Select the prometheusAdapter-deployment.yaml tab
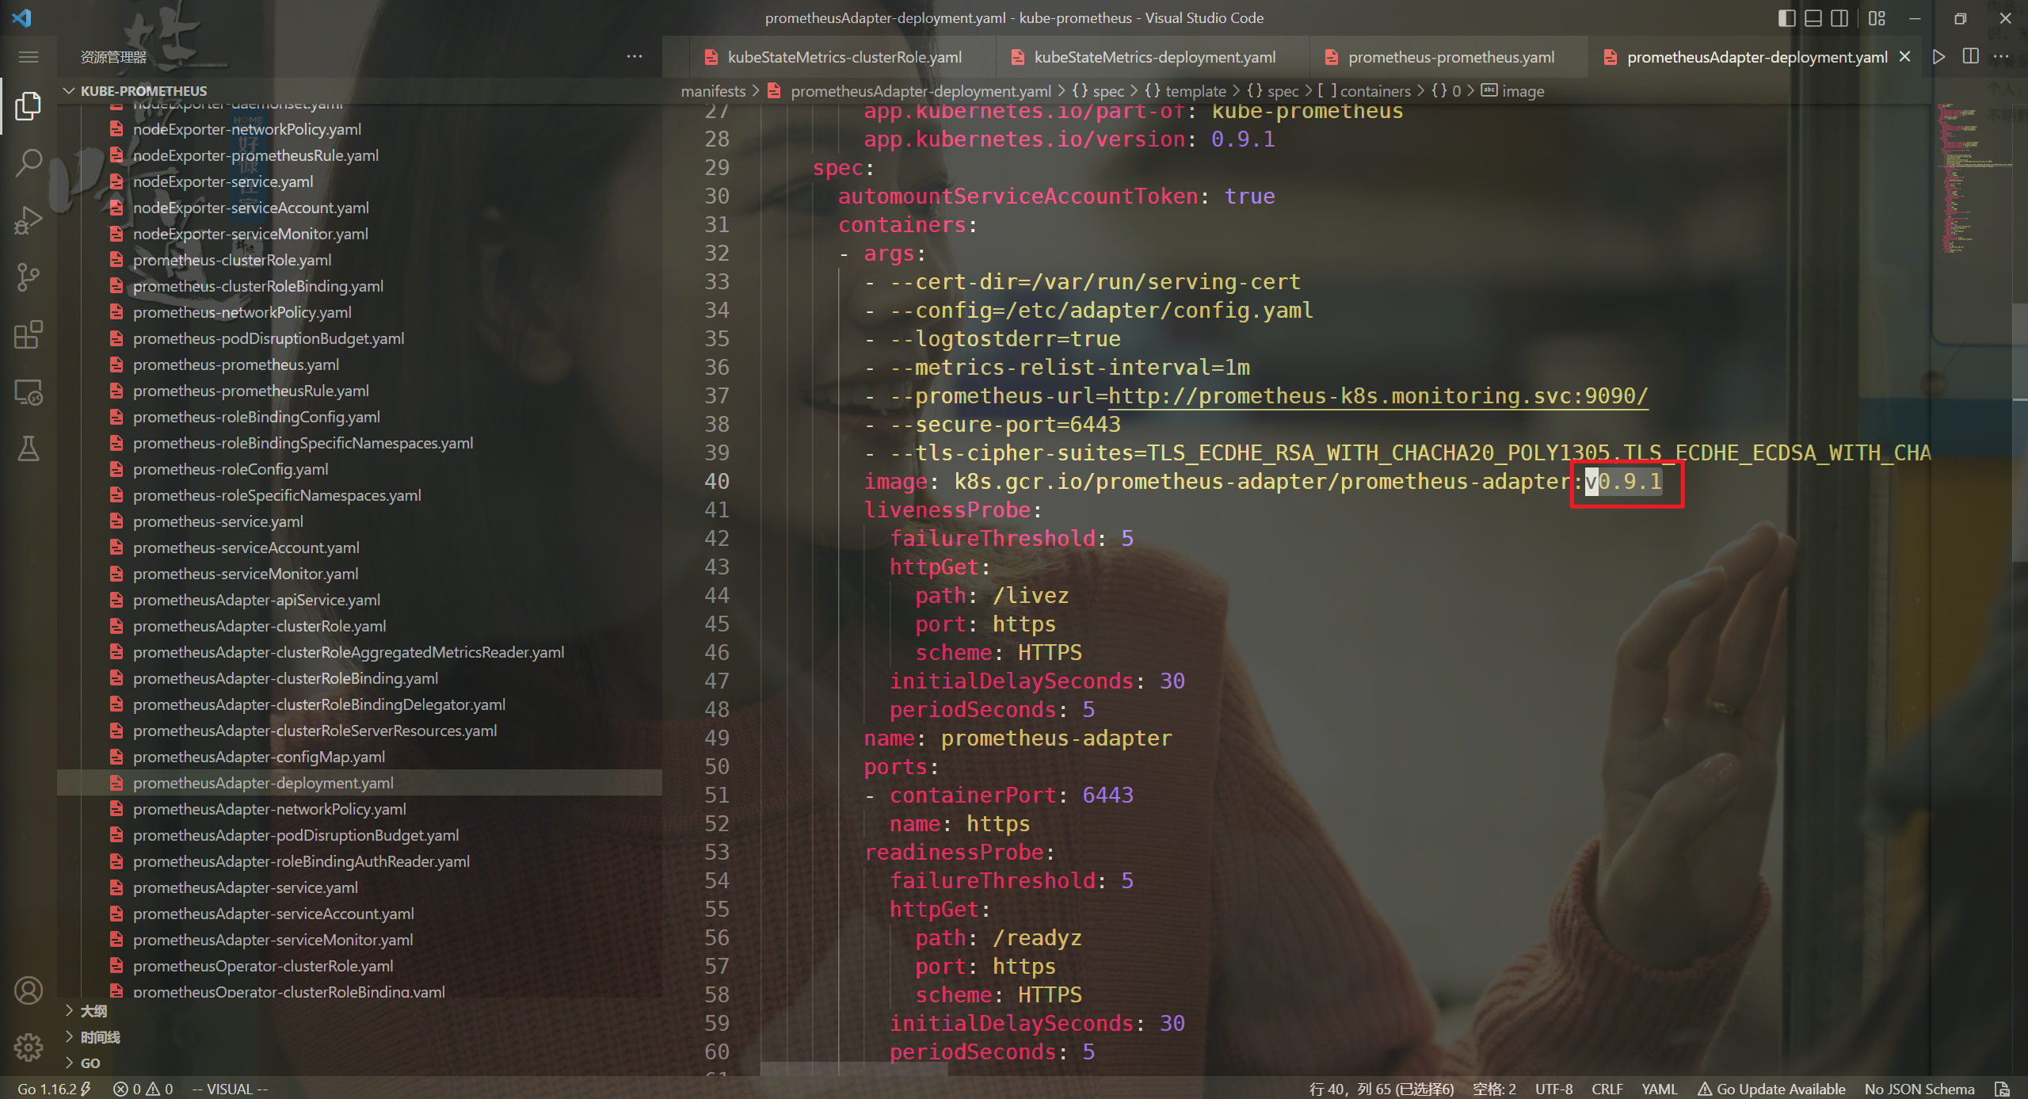The height and width of the screenshot is (1099, 2028). 1756,57
